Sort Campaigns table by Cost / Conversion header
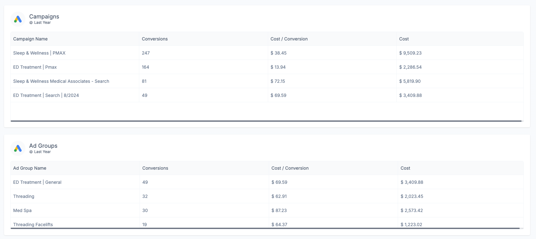This screenshot has height=239, width=536. (x=289, y=39)
